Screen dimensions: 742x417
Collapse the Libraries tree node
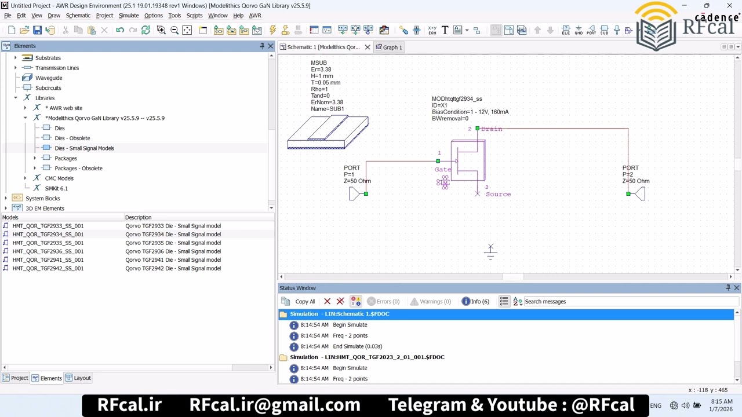pos(16,98)
